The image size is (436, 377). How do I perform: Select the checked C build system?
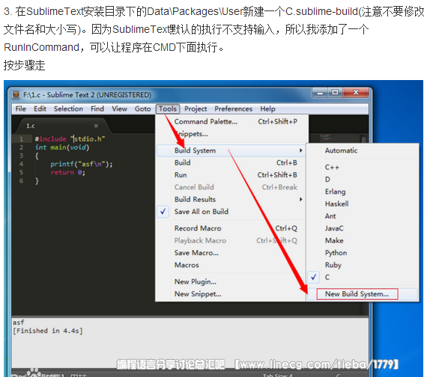363,277
